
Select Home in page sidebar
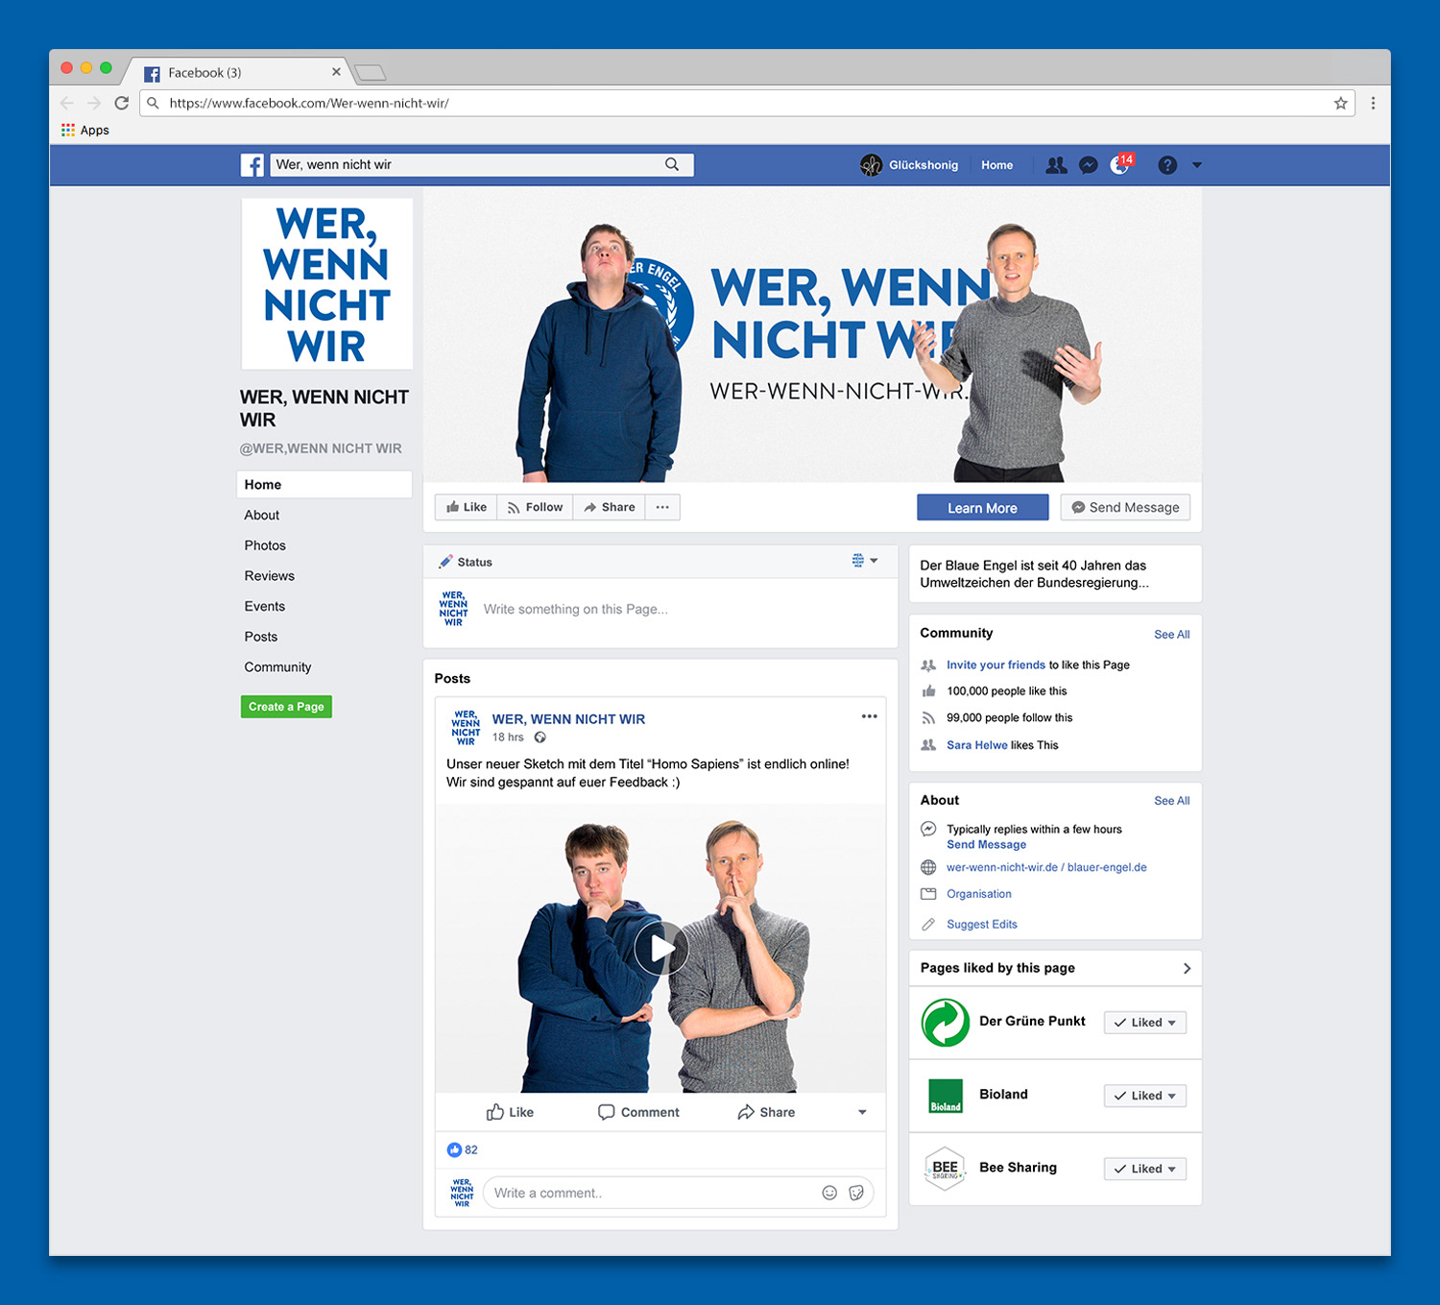click(324, 485)
